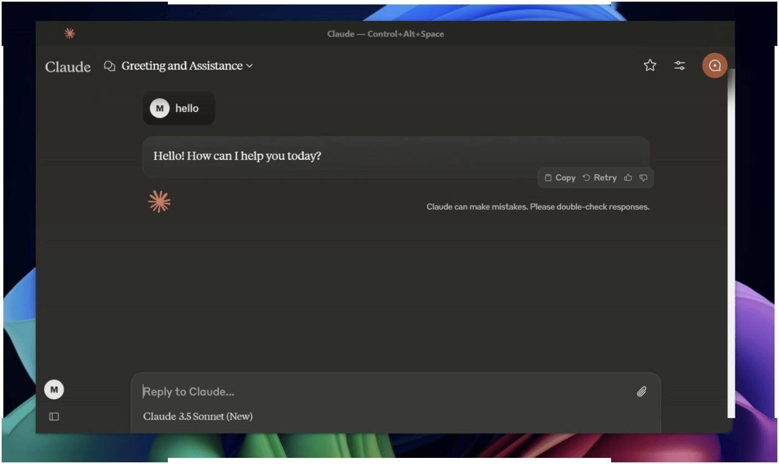Click the title bar text 'Claude — Control+Alt+Space'
Image resolution: width=779 pixels, height=464 pixels.
click(x=385, y=34)
